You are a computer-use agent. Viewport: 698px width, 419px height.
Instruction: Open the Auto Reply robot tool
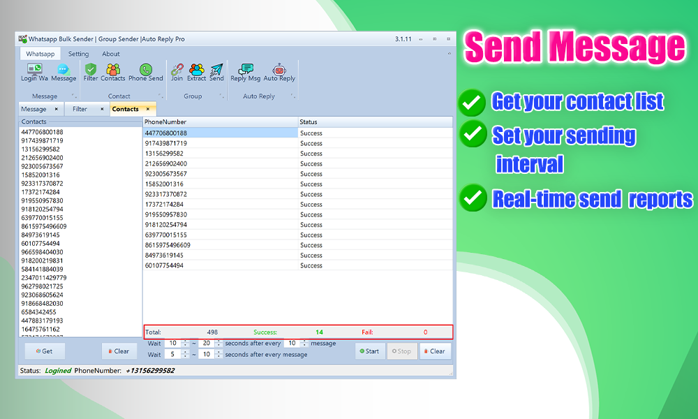279,73
